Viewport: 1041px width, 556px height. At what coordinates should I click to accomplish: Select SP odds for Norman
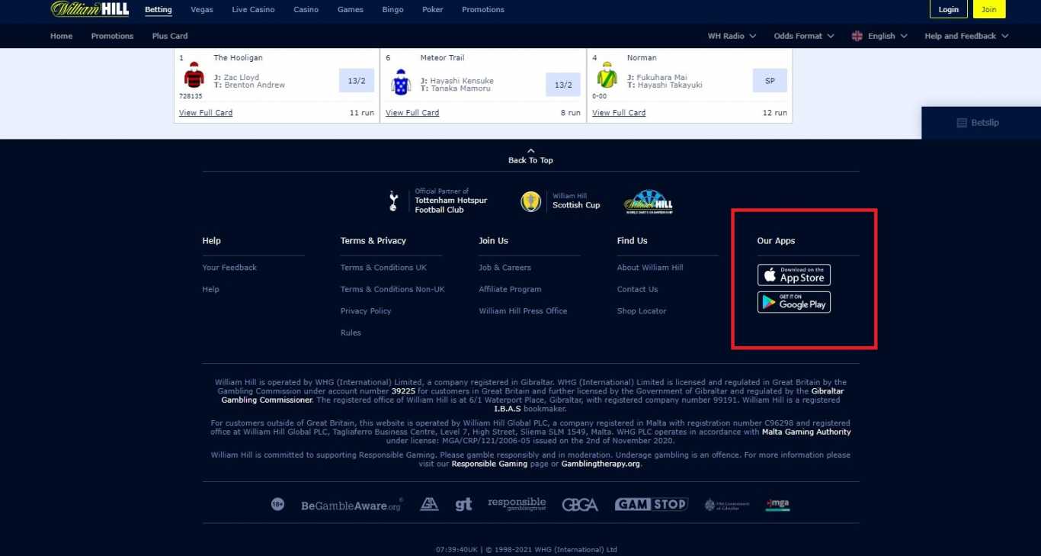pos(770,81)
